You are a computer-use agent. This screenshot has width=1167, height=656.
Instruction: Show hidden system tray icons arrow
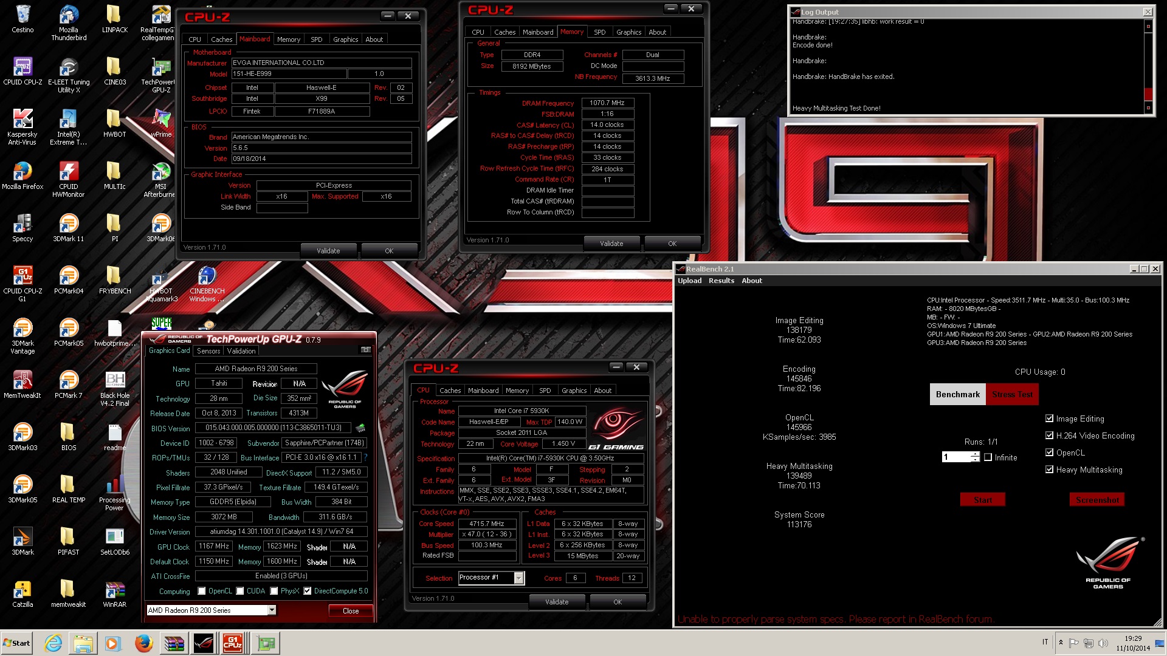(x=1061, y=643)
